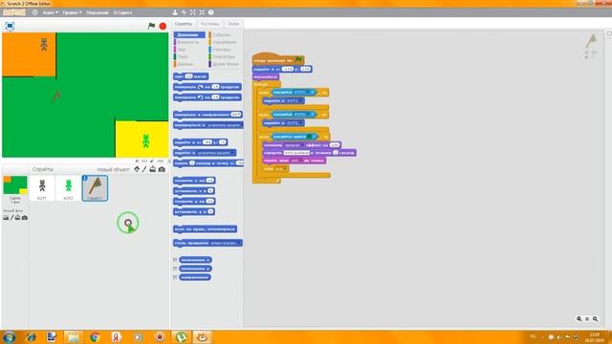Open the globe language selector
Screen dimensions: 612x344
pyautogui.click(x=34, y=12)
